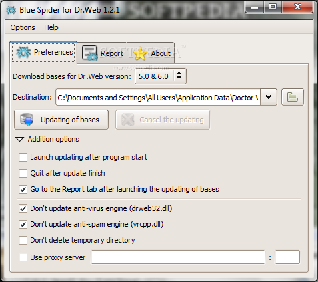
Task: Maximize the Blue Spider window
Action: [x=273, y=7]
